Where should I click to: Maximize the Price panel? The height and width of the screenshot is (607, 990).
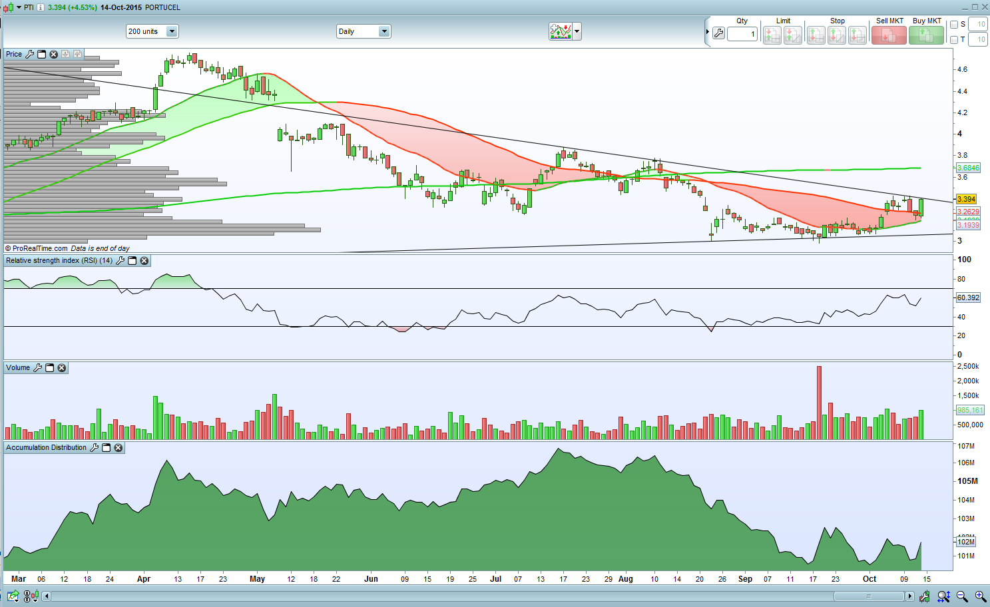point(41,54)
